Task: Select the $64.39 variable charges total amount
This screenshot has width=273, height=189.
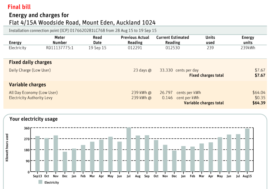Action: pos(259,103)
